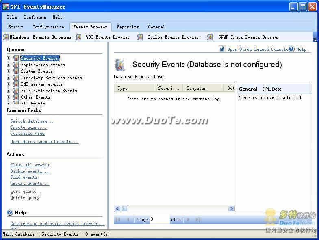Go to next page of events
Image resolution: width=319 pixels, height=240 pixels.
(188, 219)
